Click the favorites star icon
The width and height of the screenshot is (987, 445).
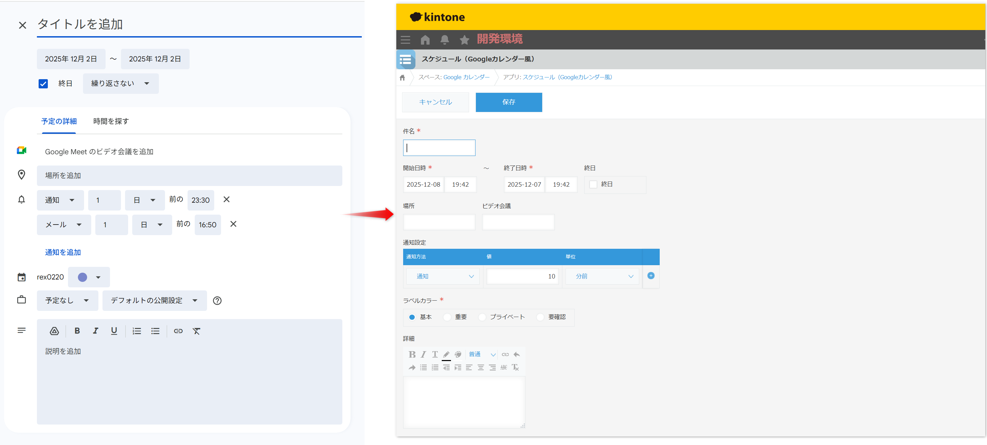pyautogui.click(x=464, y=40)
